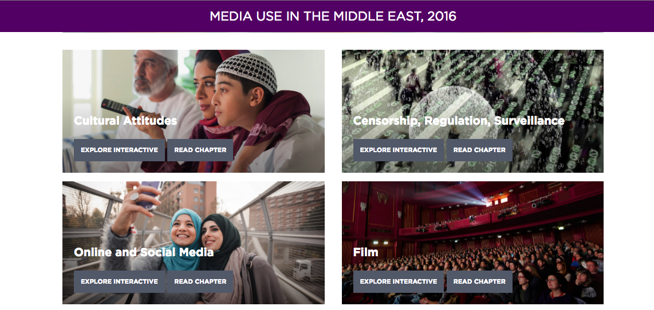Read the Online and Social Media chapter
This screenshot has height=310, width=654.
point(200,281)
